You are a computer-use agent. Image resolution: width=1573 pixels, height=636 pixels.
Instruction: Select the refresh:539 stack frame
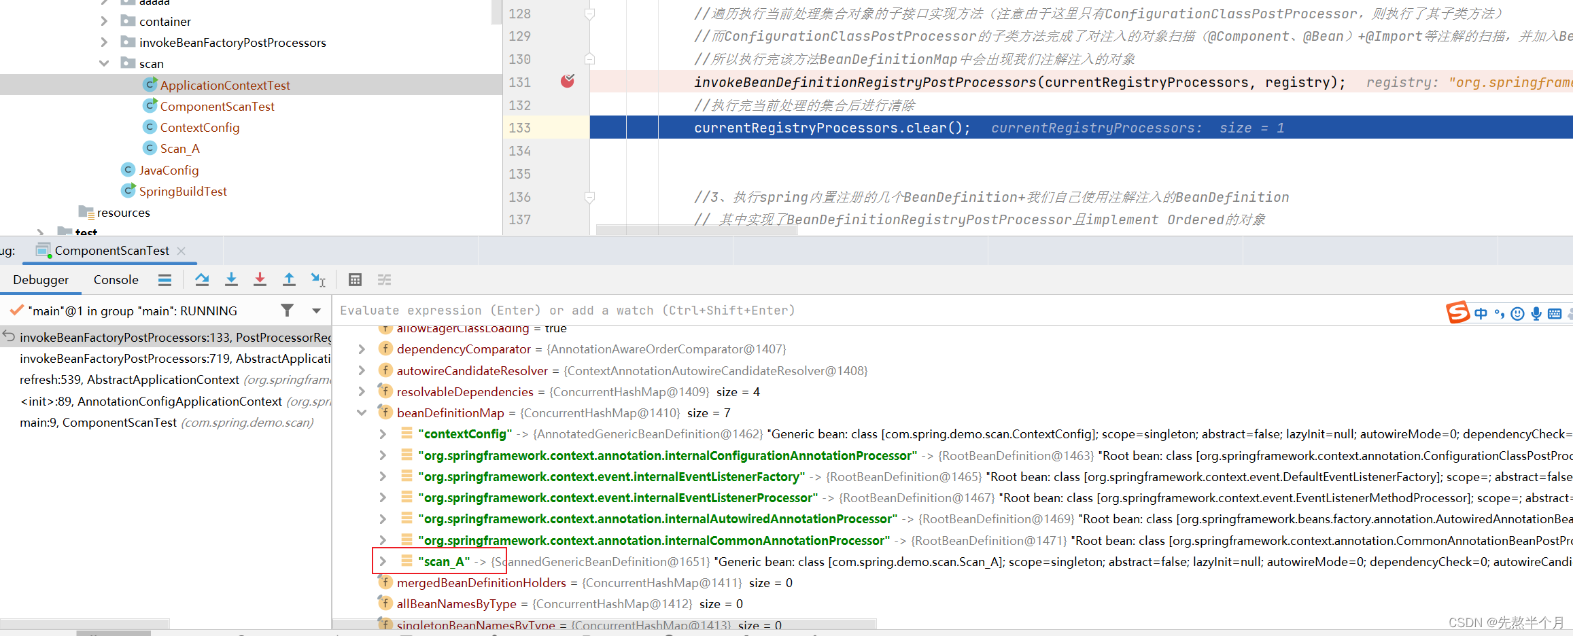click(x=166, y=379)
